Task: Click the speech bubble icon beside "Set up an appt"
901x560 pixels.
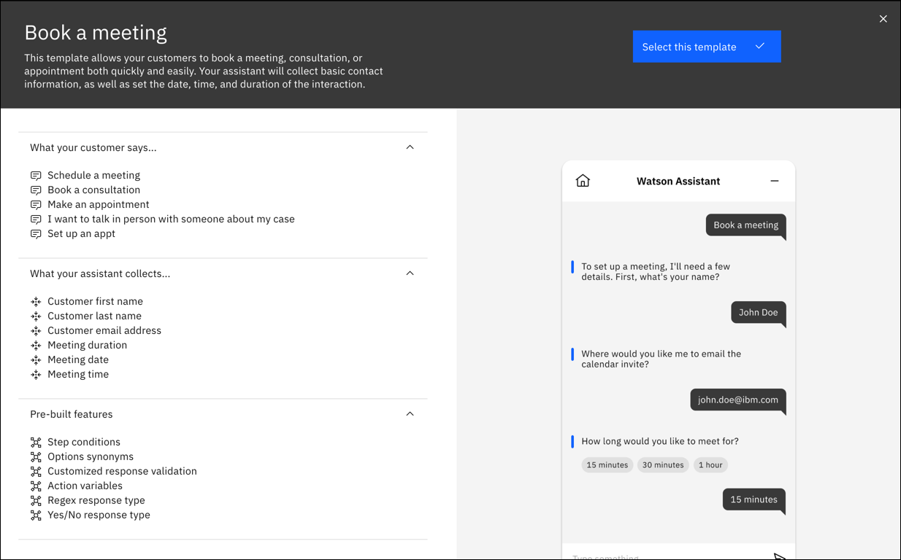Action: click(x=36, y=233)
